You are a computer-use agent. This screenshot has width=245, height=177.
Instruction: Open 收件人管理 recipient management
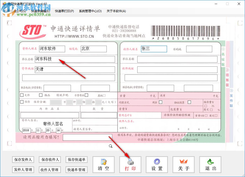[x=50, y=170]
